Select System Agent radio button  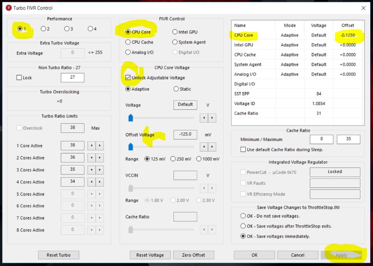(189, 42)
